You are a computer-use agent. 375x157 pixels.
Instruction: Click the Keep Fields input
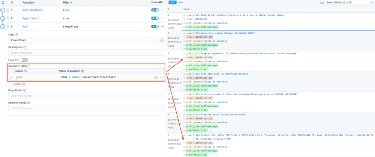coord(86,96)
